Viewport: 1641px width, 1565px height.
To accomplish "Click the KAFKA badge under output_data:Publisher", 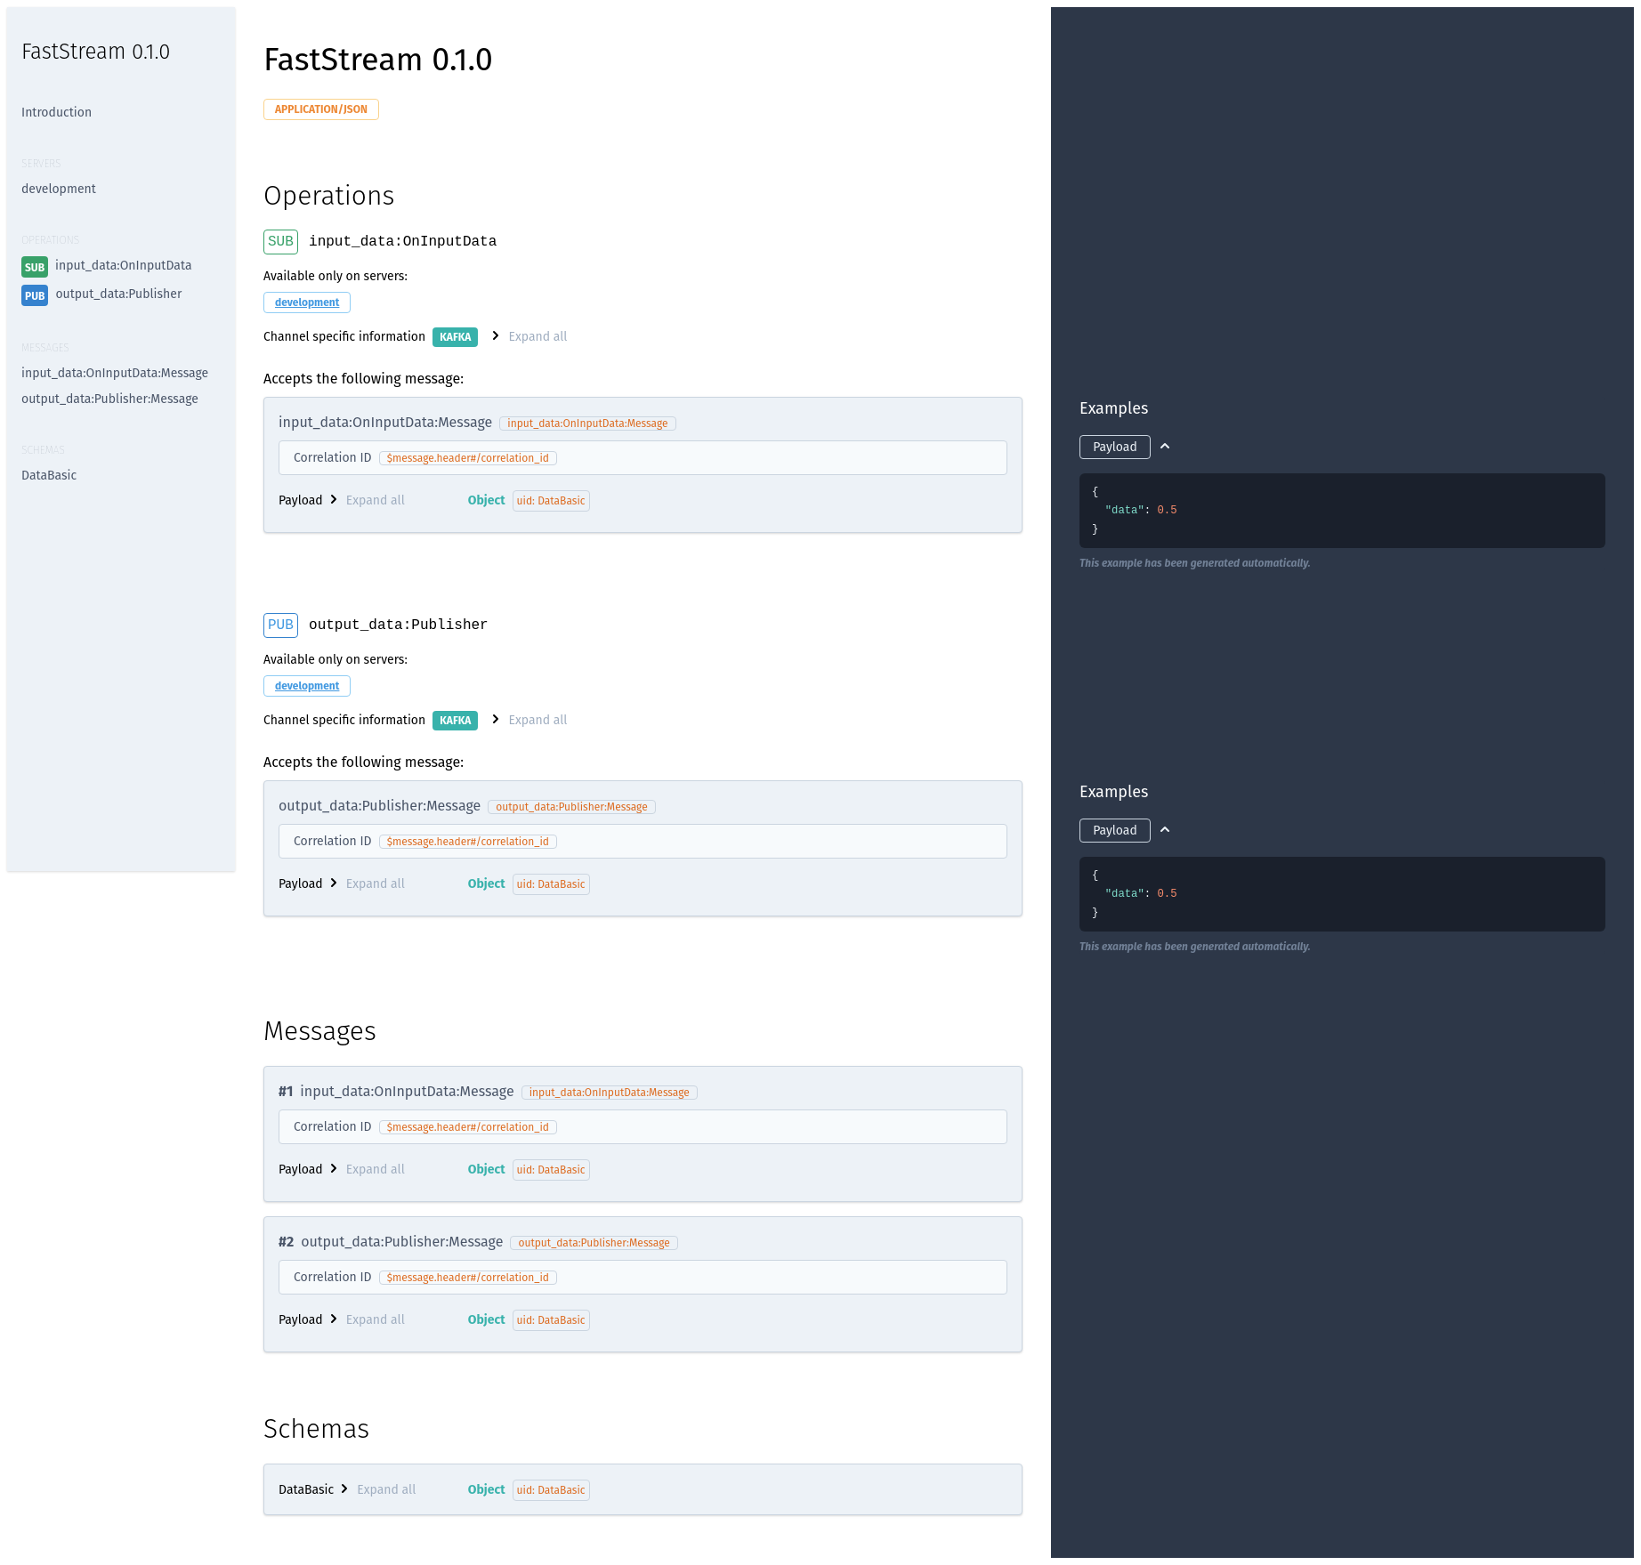I will (455, 721).
